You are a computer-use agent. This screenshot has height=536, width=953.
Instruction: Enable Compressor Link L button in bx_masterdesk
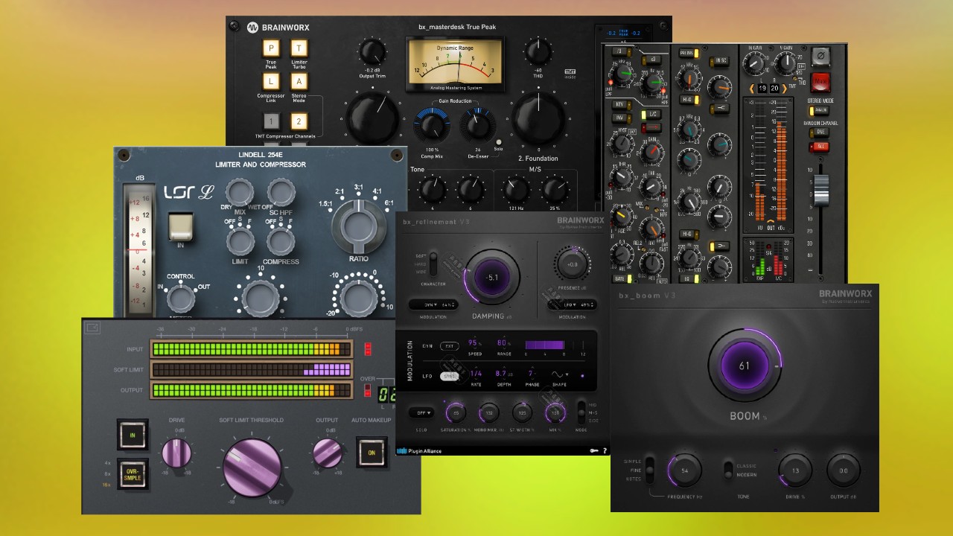click(270, 81)
